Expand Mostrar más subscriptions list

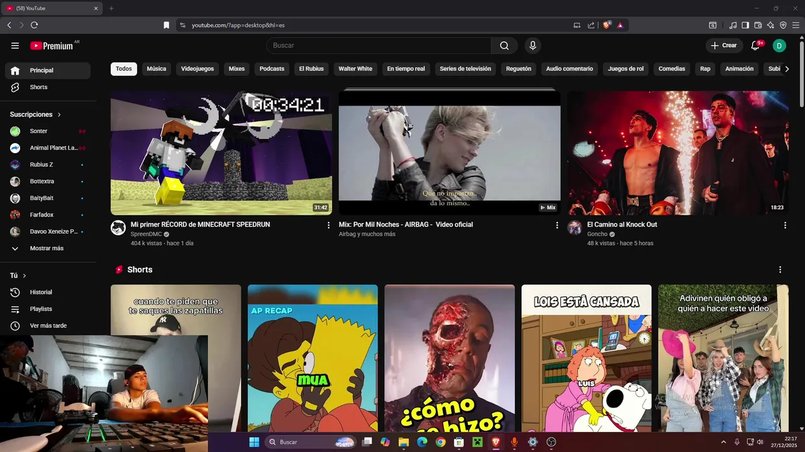[x=48, y=249]
